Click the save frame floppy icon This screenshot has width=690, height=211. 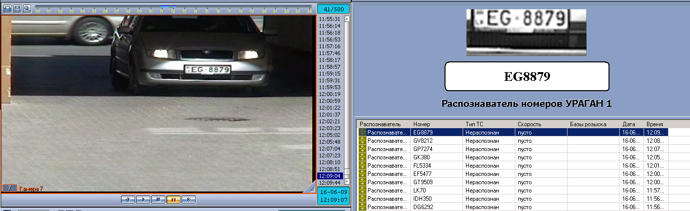click(17, 9)
